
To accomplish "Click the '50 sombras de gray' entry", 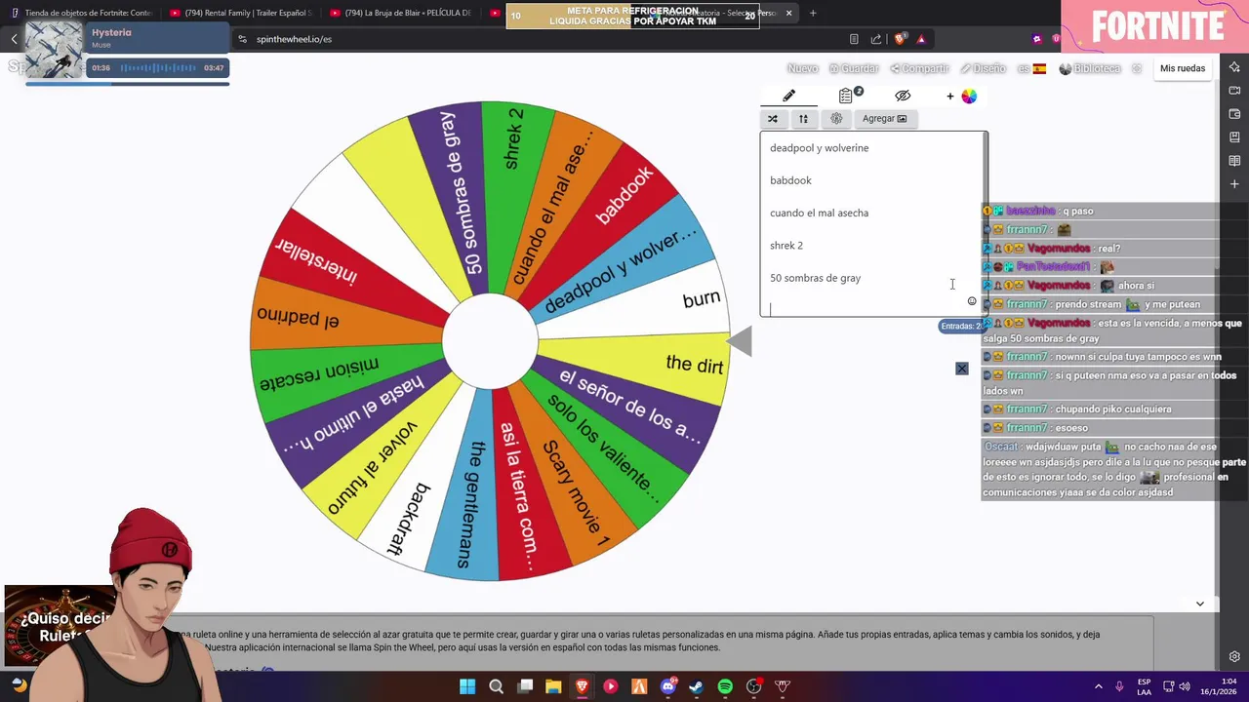I will tap(815, 278).
